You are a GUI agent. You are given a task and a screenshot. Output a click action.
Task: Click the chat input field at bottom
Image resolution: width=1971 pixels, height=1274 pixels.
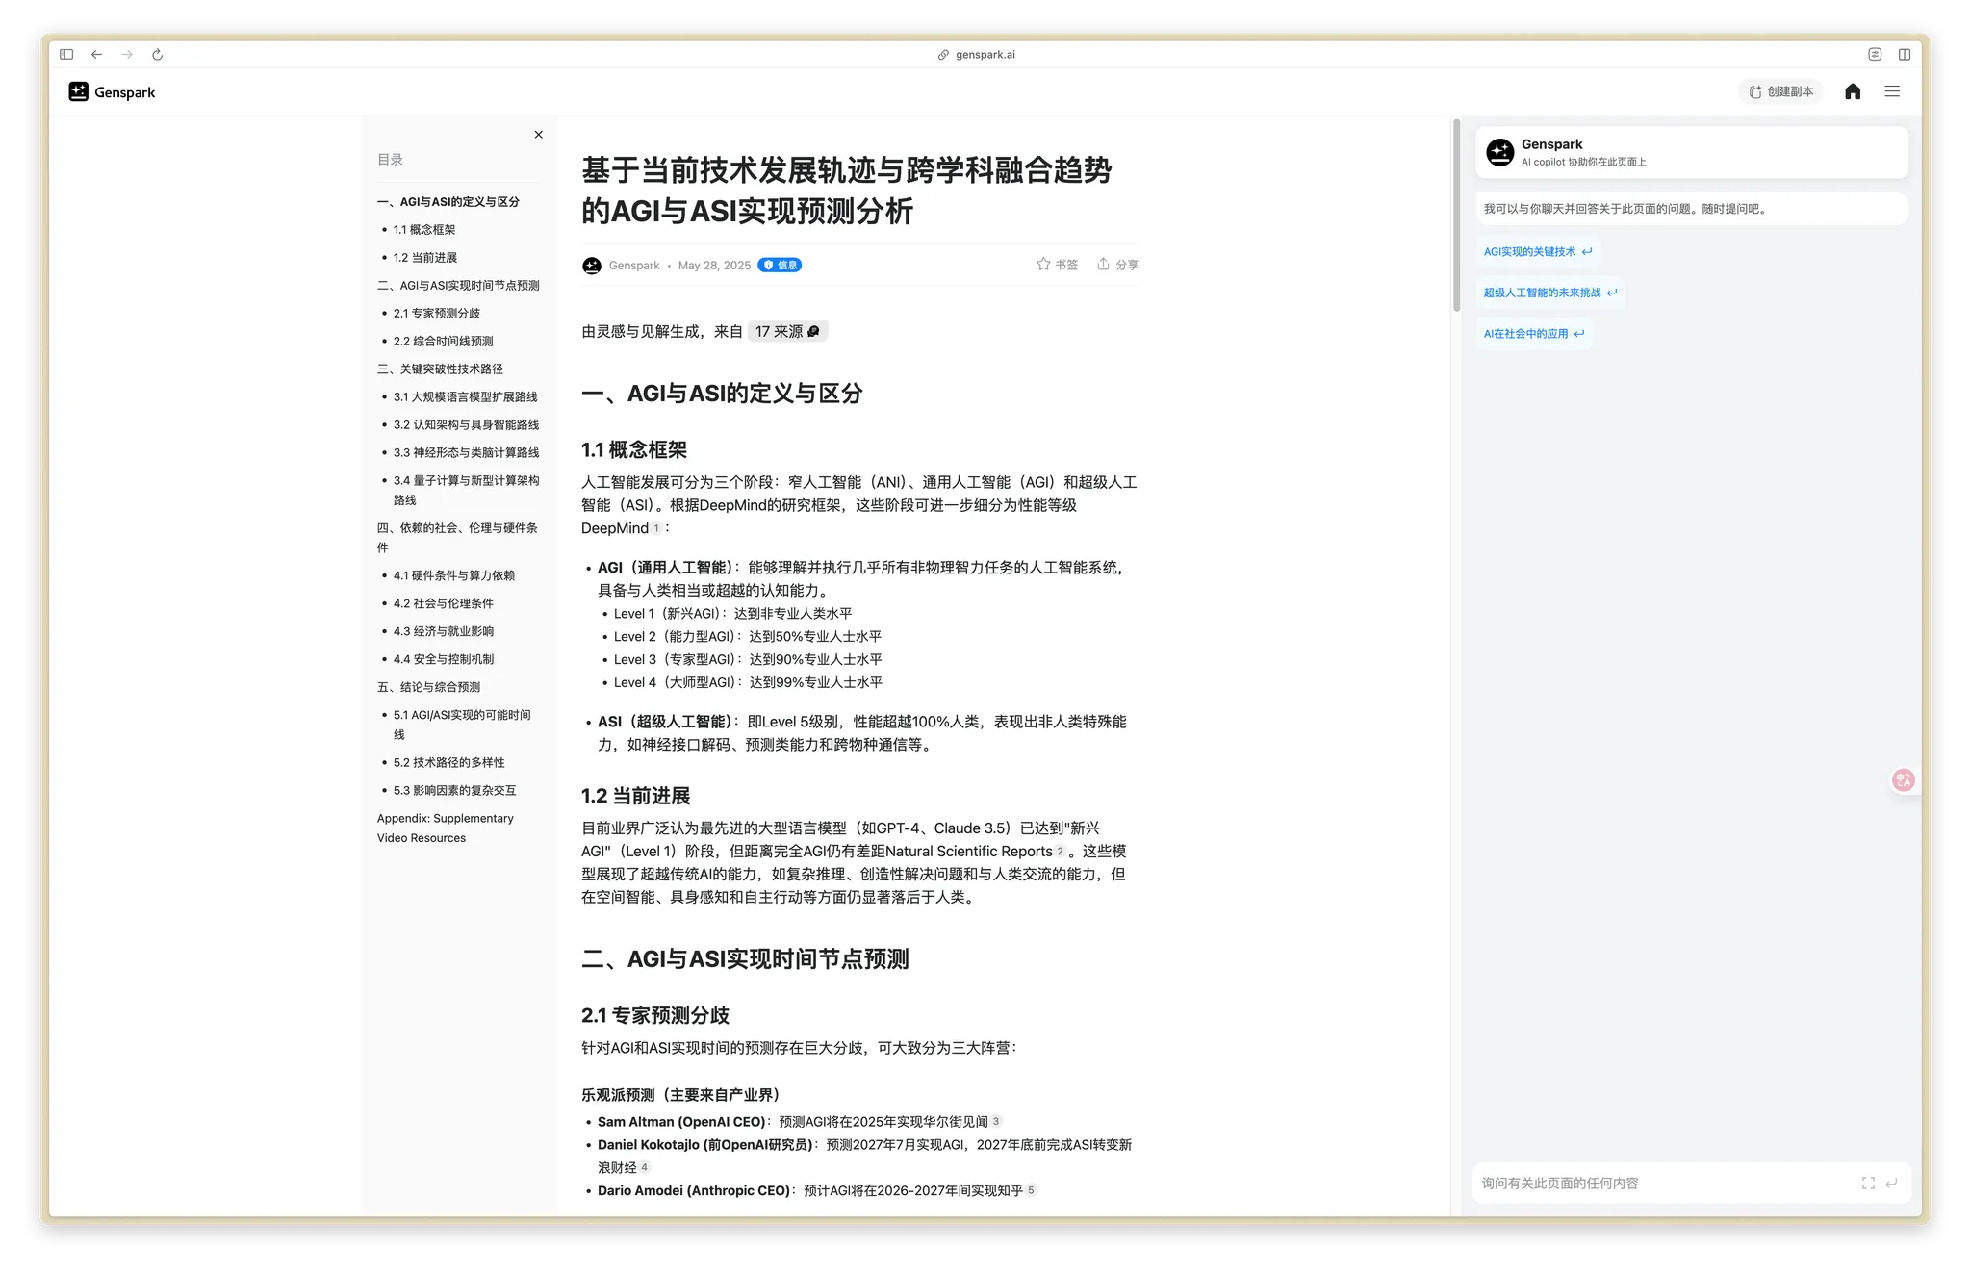[1636, 1183]
